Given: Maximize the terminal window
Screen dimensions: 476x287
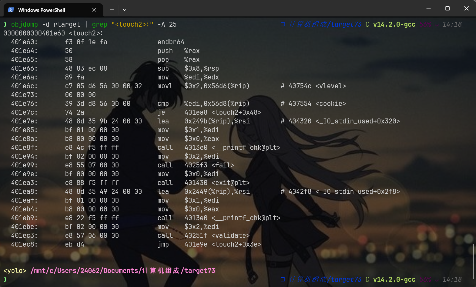Looking at the screenshot, I should pyautogui.click(x=447, y=9).
